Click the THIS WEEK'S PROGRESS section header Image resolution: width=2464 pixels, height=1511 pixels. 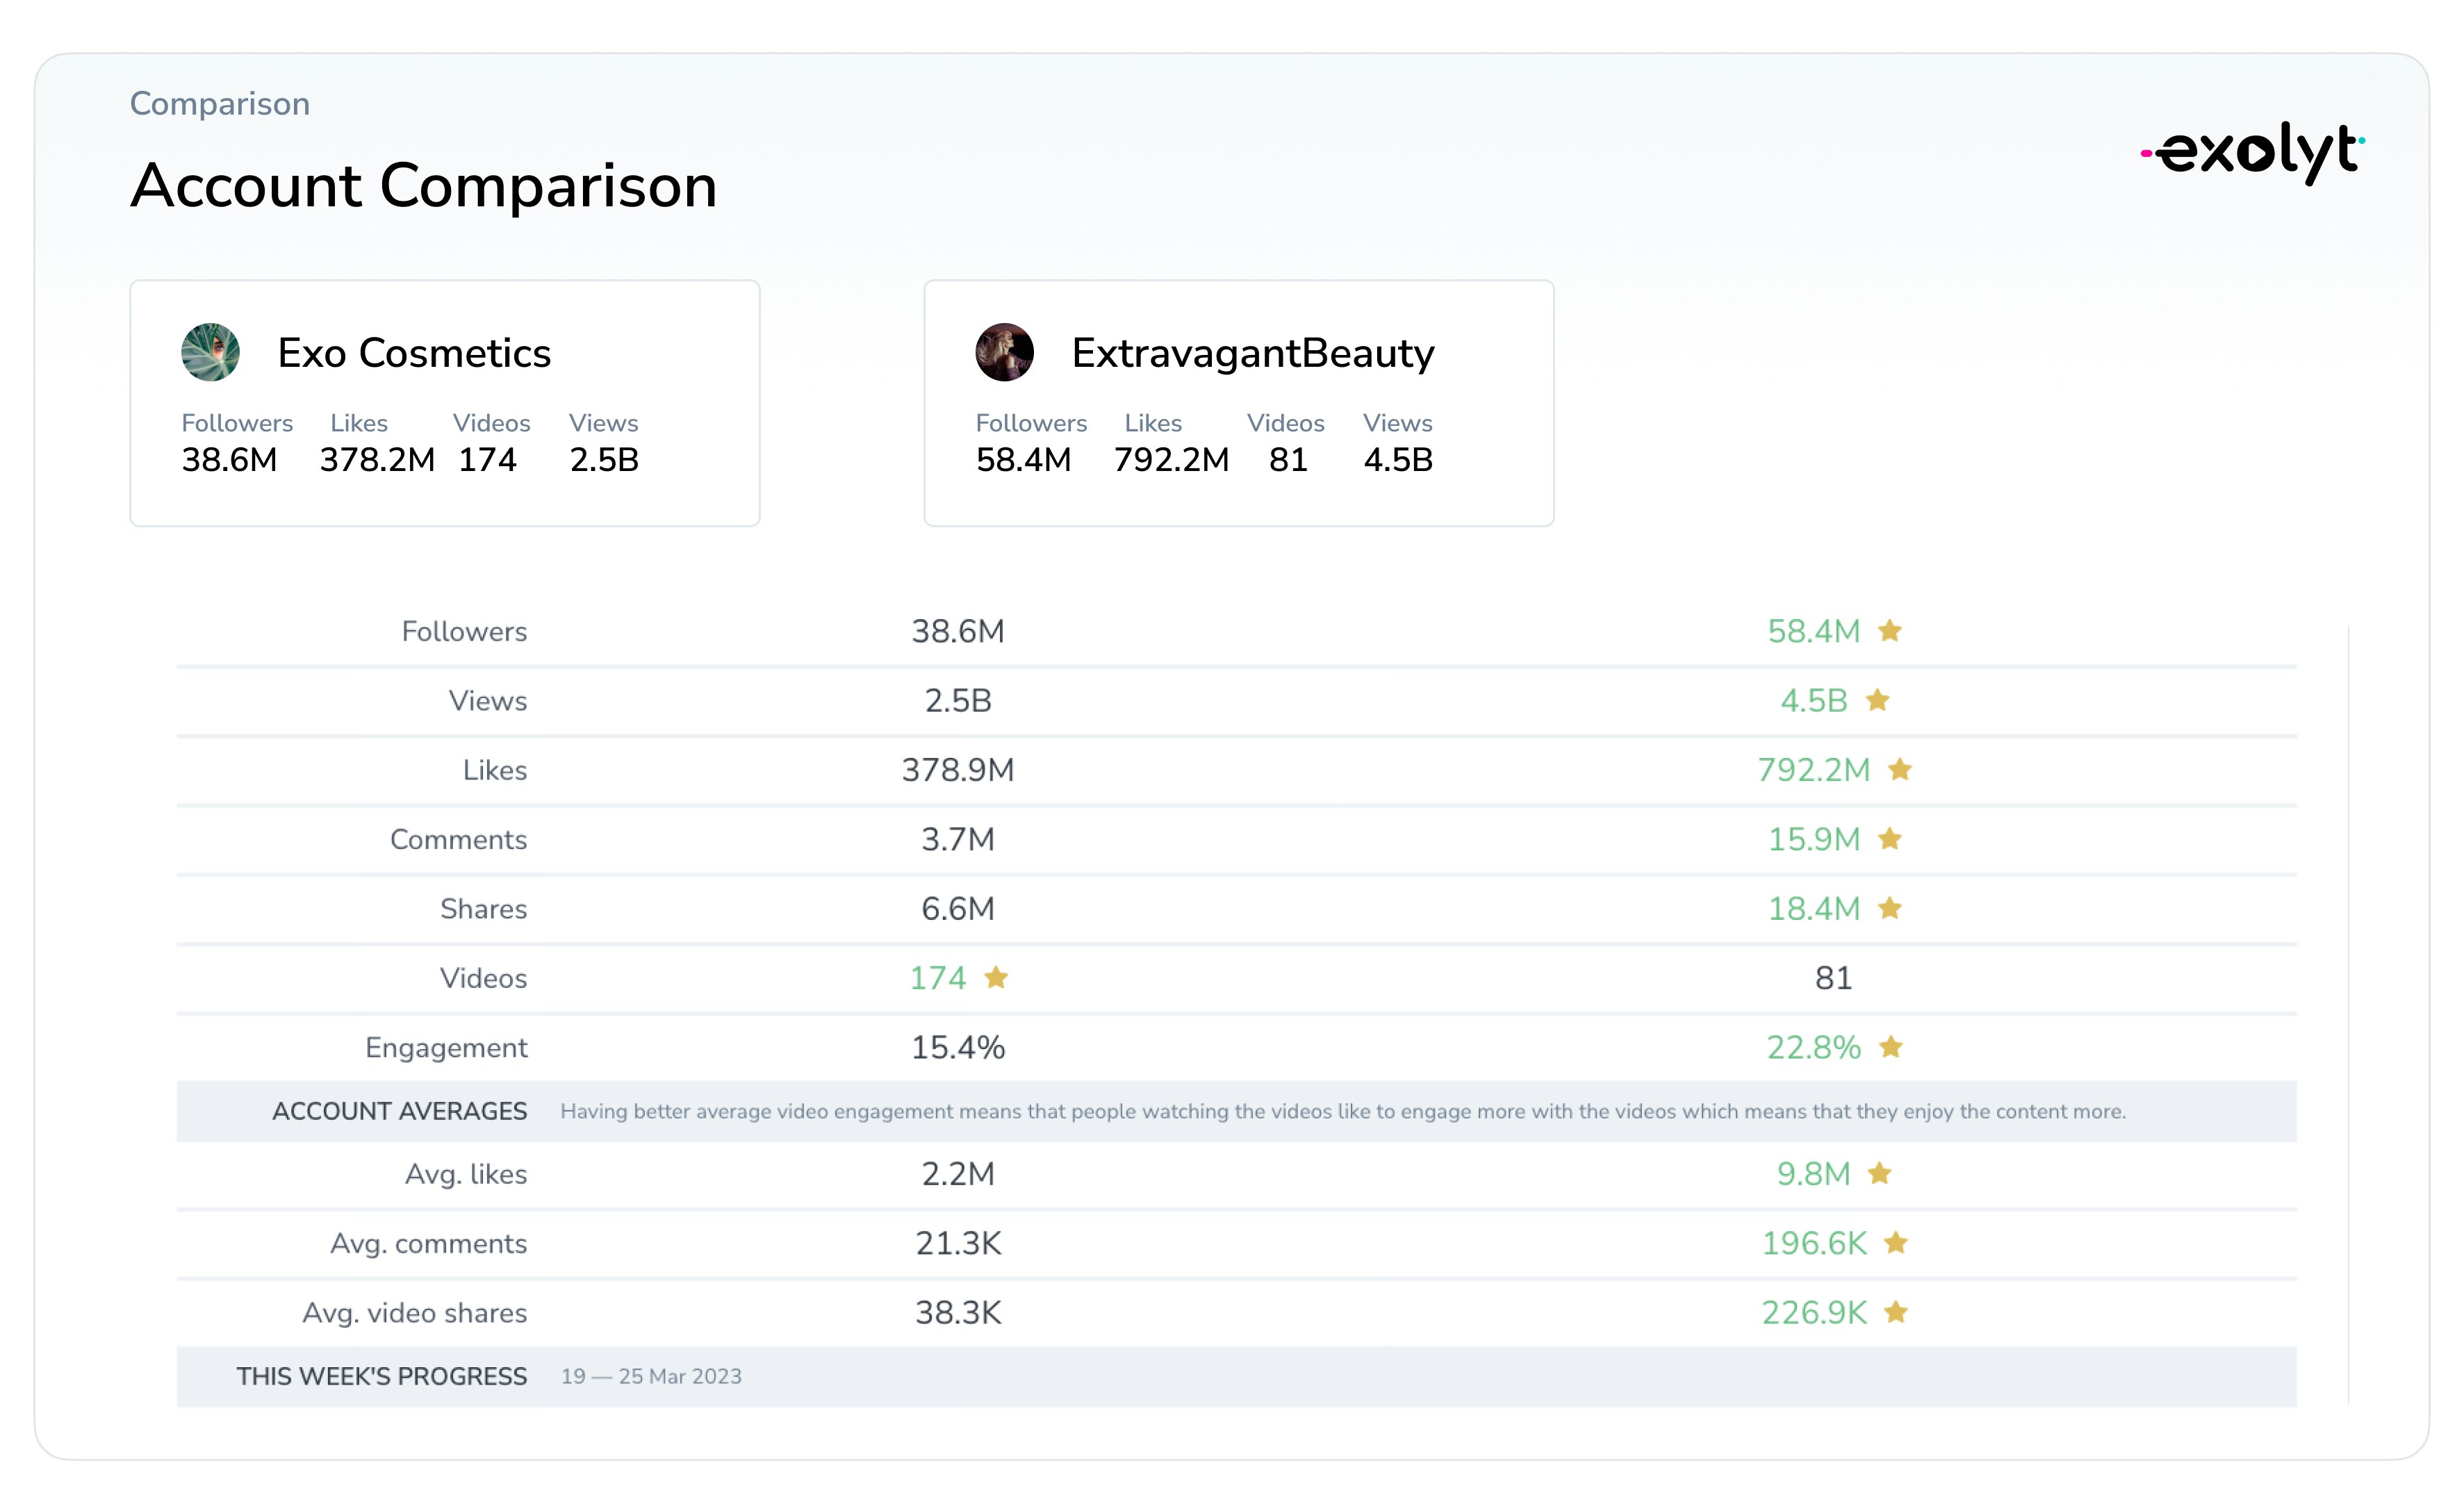tap(381, 1376)
